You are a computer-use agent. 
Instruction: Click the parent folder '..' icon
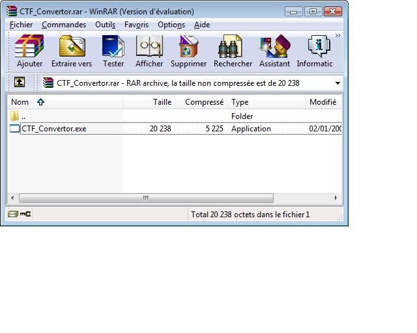pos(14,116)
